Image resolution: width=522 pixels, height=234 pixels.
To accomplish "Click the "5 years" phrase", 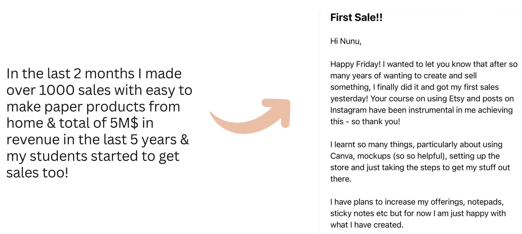I will pos(153,139).
